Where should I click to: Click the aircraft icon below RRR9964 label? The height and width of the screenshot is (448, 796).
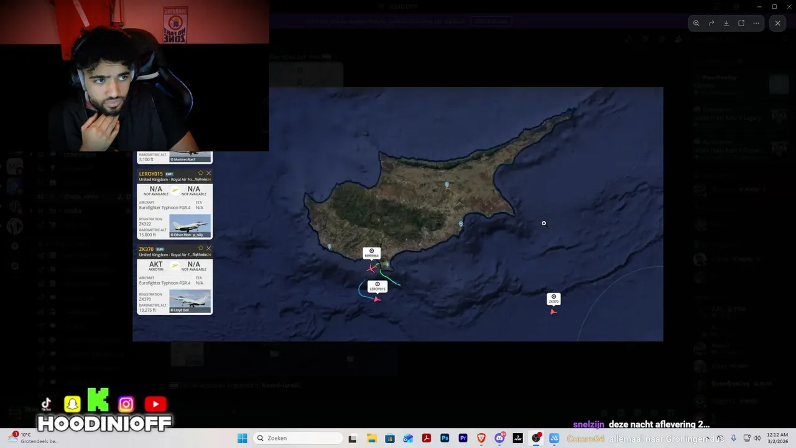pos(371,269)
